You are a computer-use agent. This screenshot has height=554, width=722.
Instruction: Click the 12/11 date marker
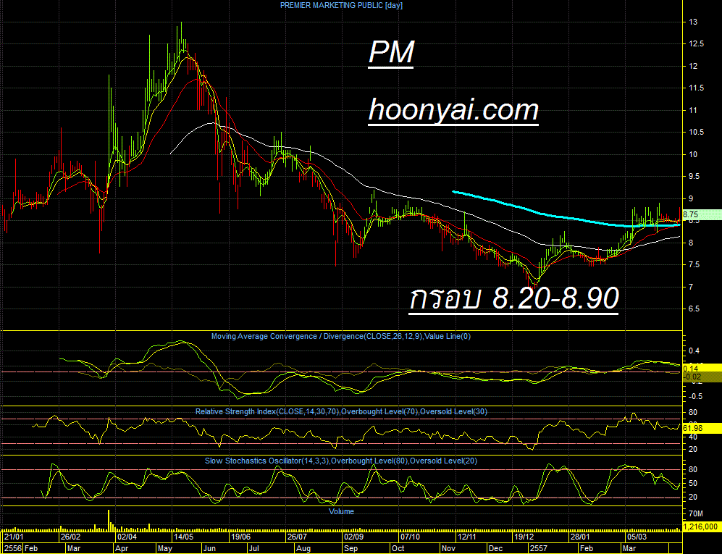466,537
